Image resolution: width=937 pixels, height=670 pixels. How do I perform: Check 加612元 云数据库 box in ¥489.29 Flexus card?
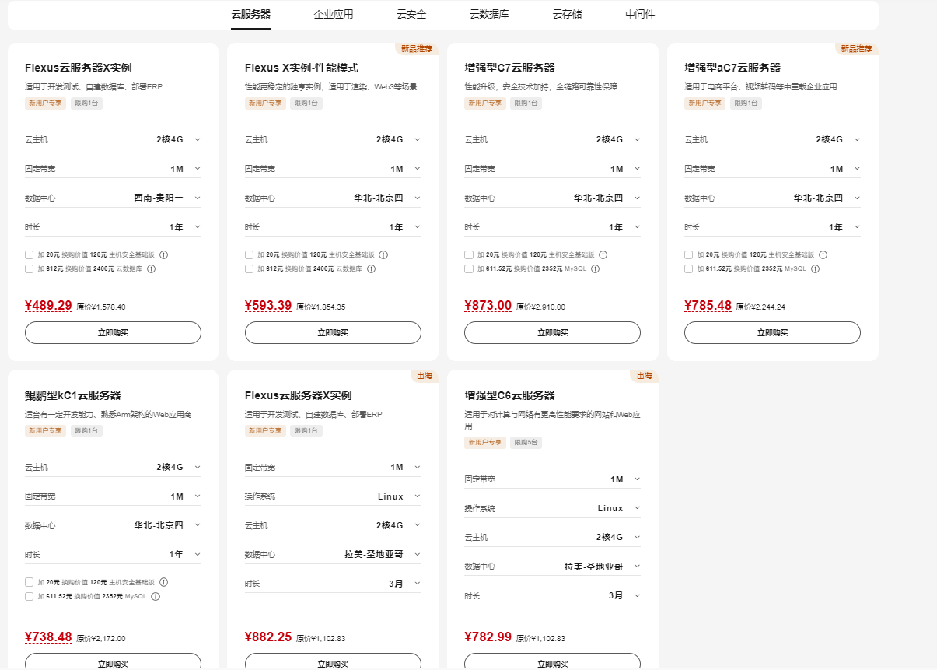coord(29,268)
